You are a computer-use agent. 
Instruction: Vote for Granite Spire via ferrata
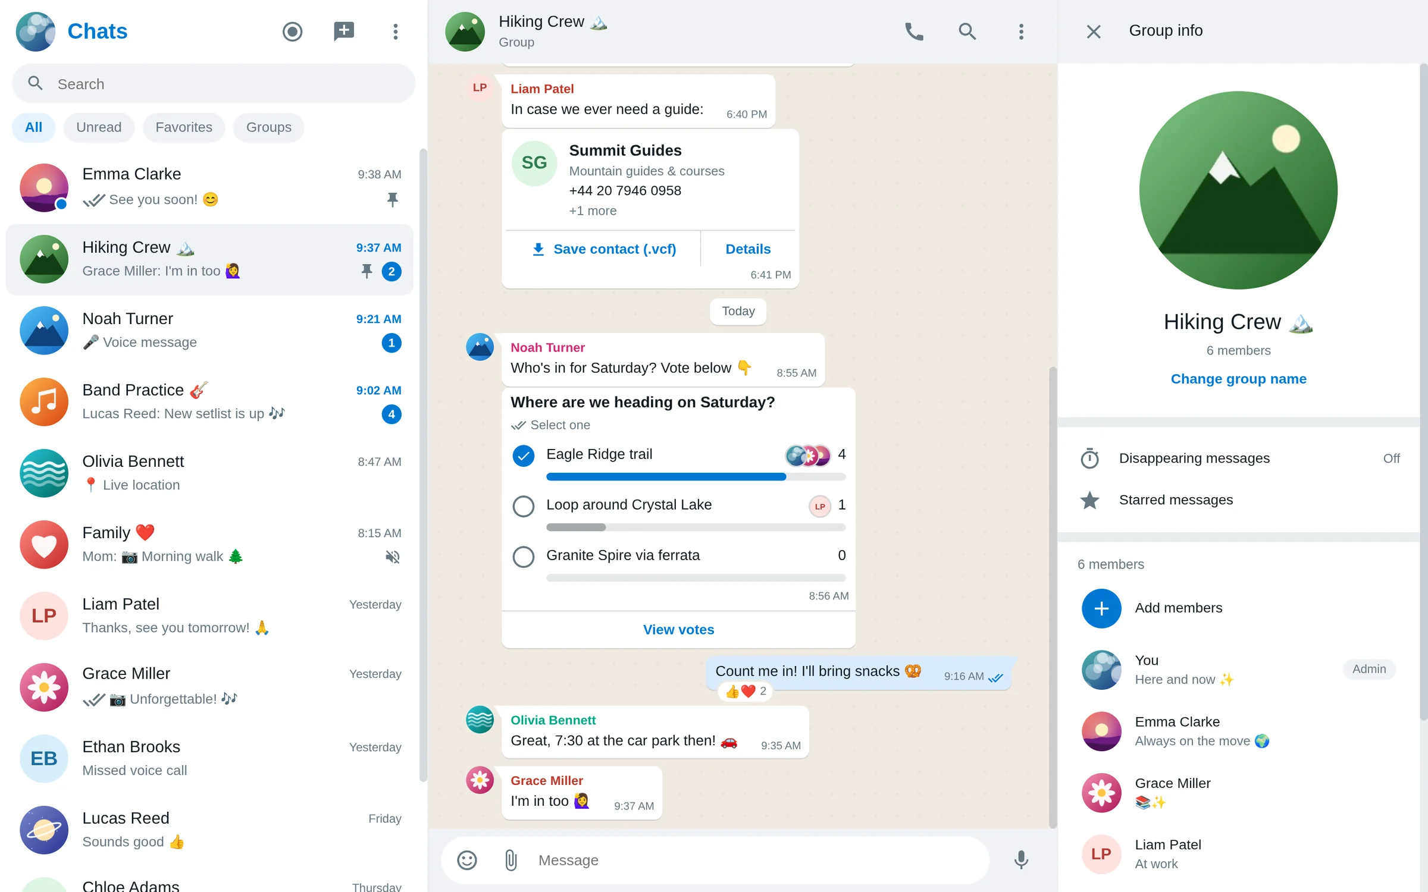(x=524, y=557)
